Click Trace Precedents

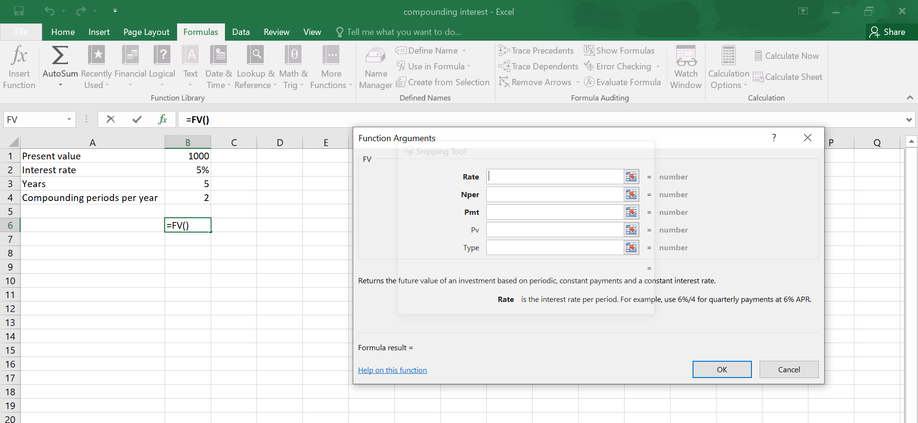[536, 51]
